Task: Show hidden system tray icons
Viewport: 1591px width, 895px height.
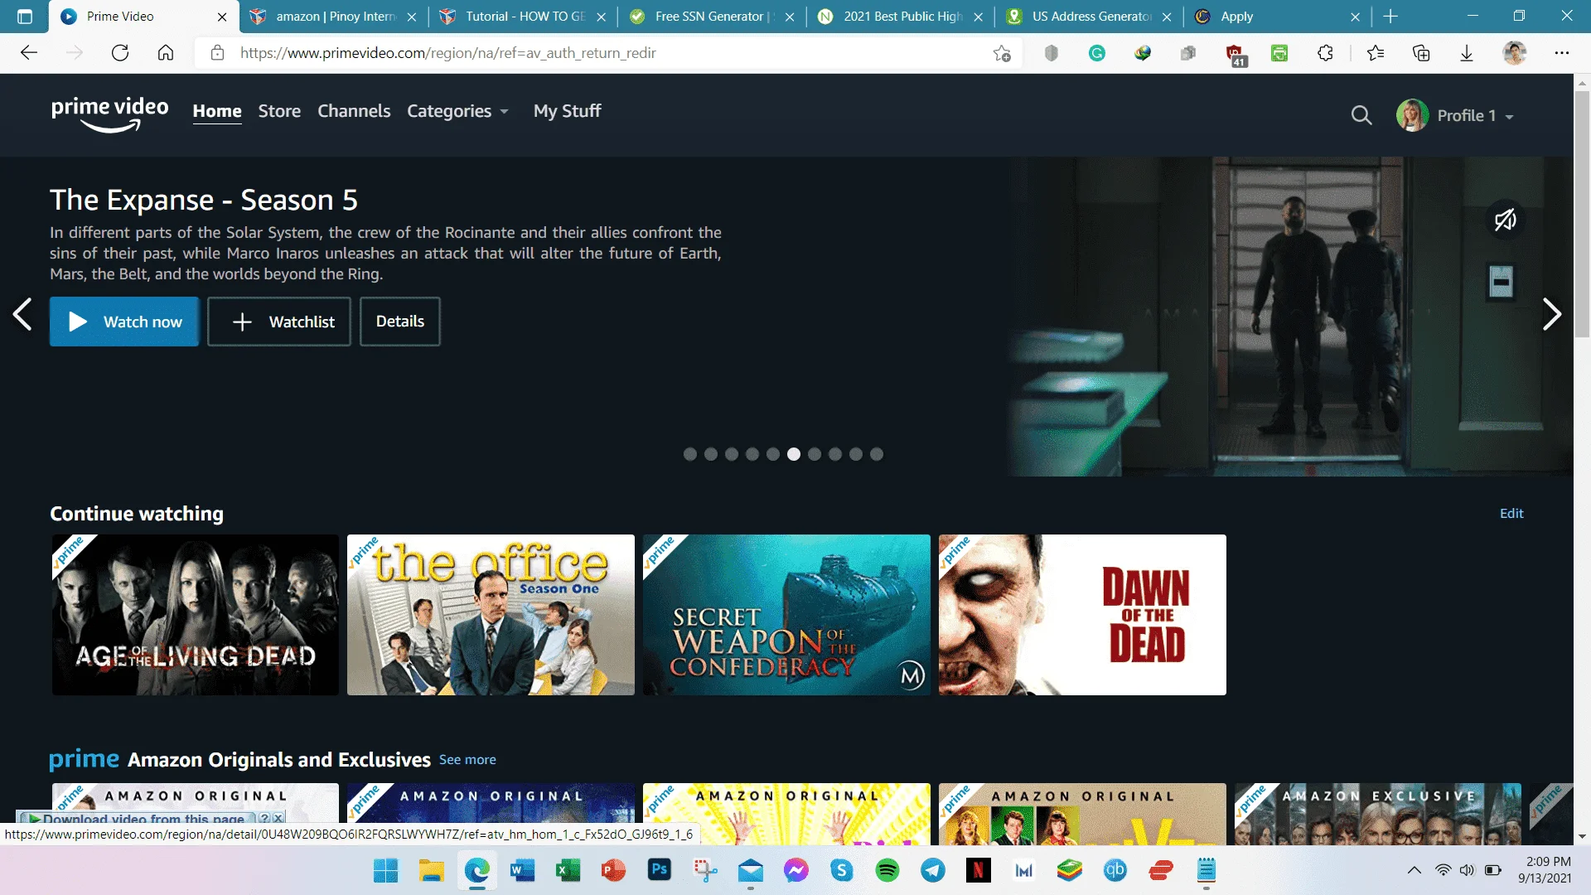Action: pos(1414,870)
